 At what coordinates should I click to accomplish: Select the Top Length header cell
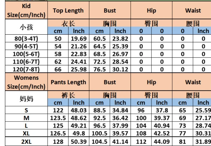pyautogui.click(x=68, y=10)
